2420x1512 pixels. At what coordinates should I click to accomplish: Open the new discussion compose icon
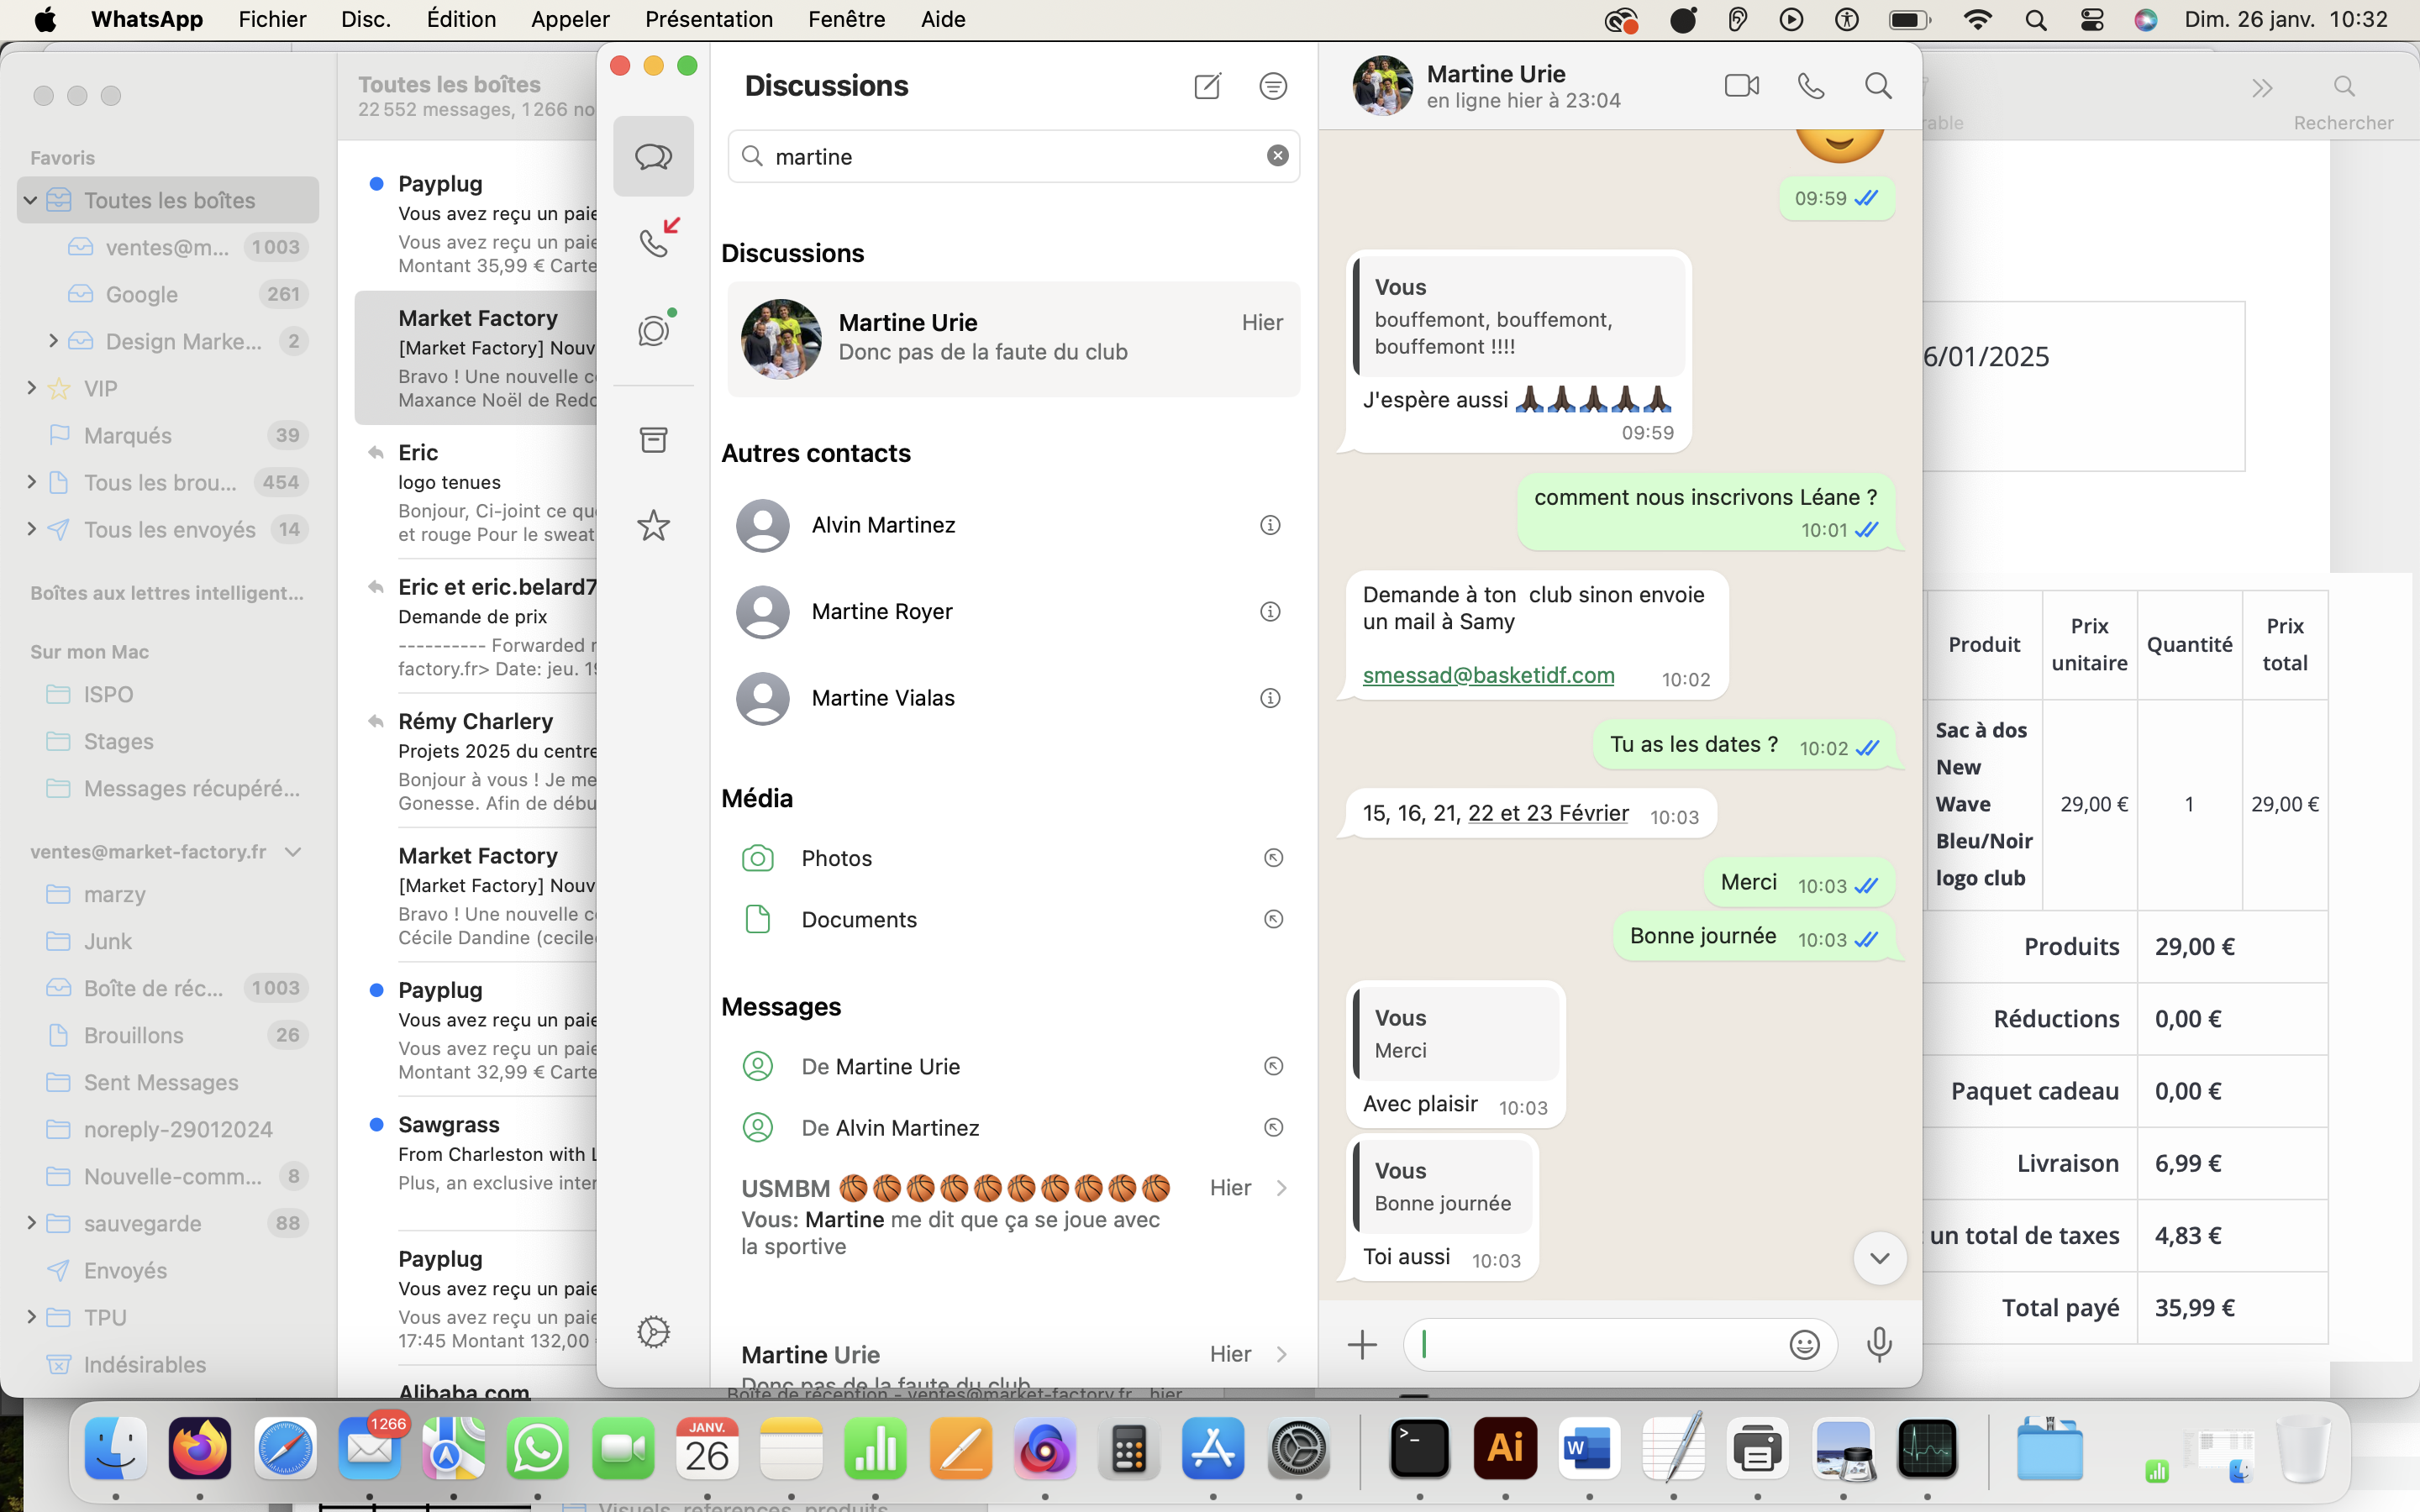coord(1207,86)
